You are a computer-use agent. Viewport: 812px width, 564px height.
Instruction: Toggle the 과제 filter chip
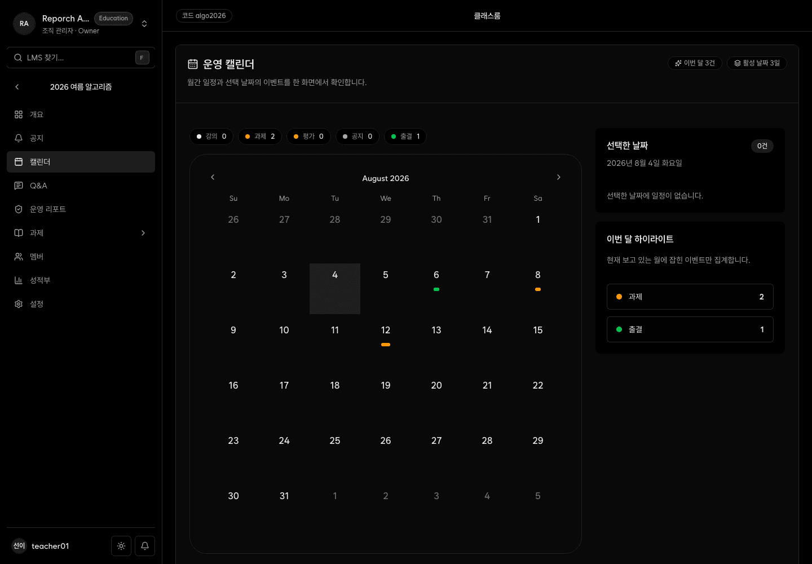260,136
